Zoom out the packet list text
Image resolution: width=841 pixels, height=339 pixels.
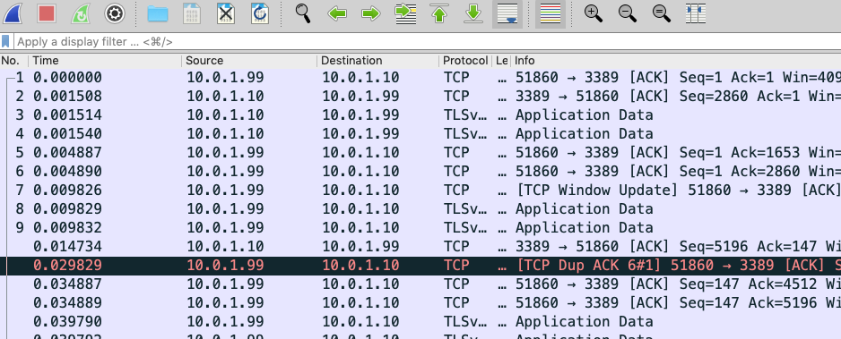tap(628, 13)
